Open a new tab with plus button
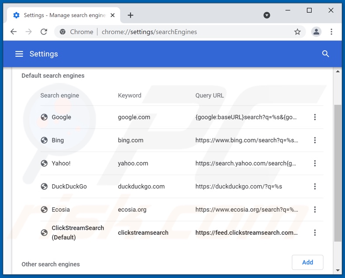 click(x=131, y=15)
